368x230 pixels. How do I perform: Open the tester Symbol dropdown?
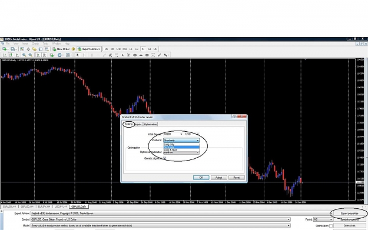[289, 219]
